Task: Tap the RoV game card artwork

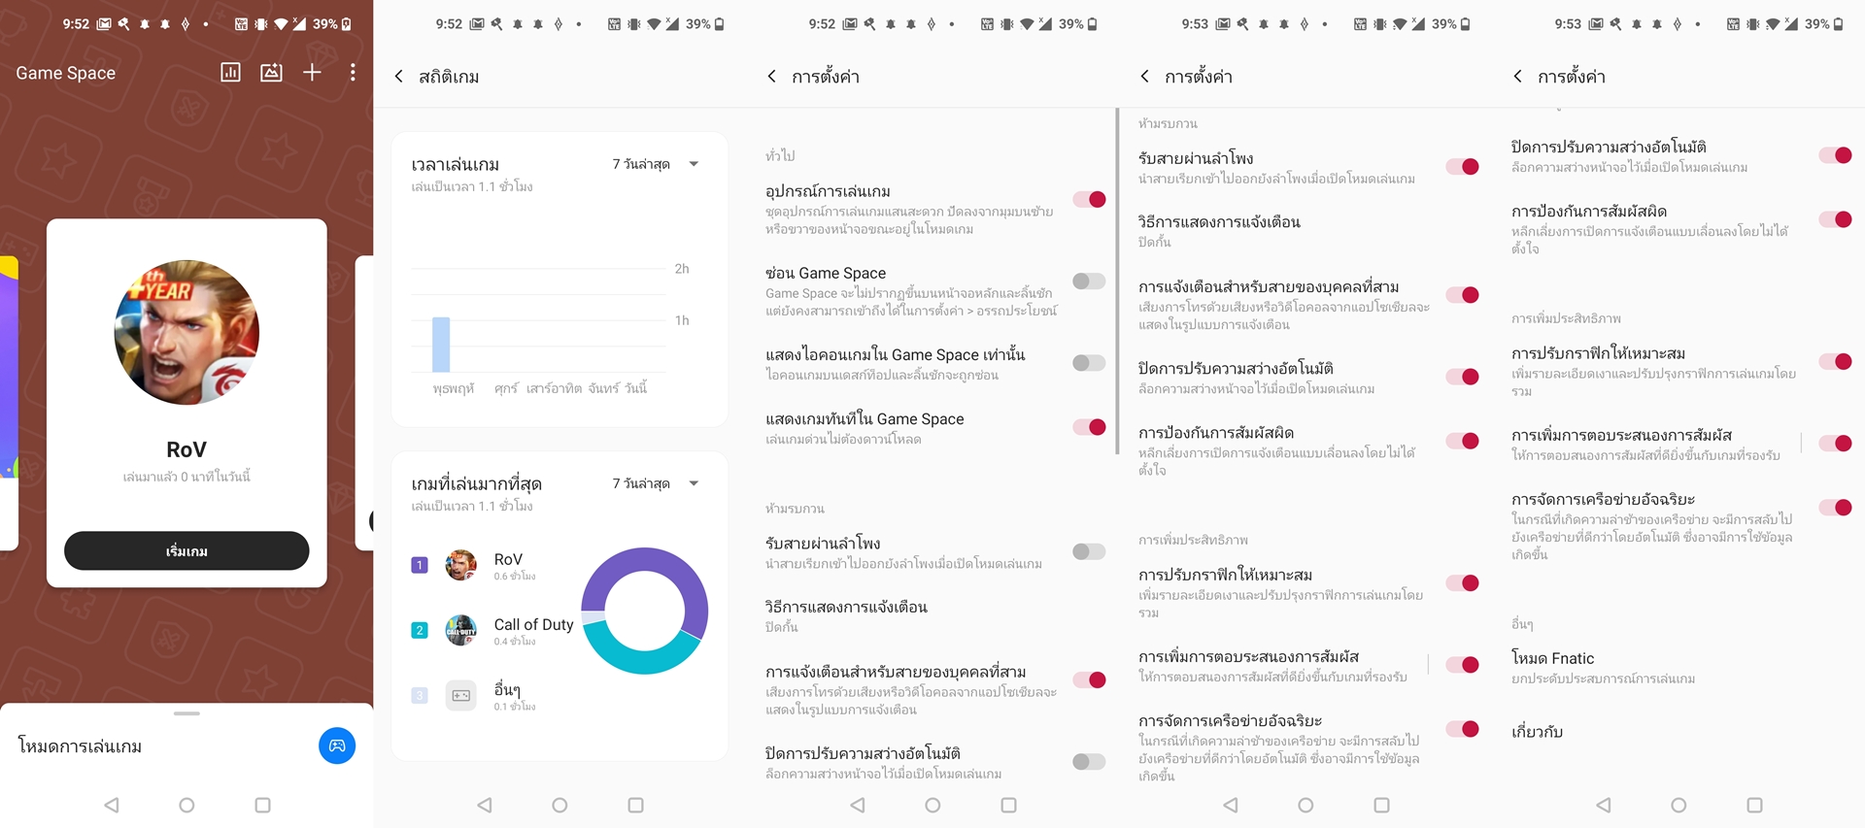Action: pos(186,332)
